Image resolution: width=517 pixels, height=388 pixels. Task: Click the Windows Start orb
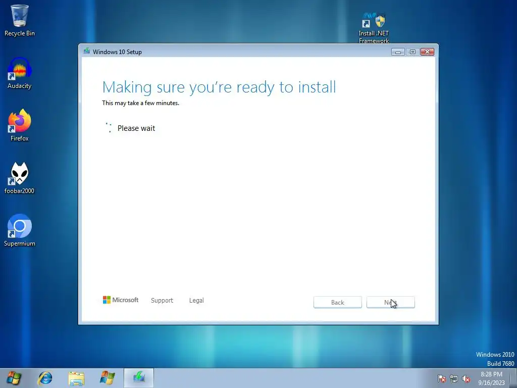[x=14, y=378]
